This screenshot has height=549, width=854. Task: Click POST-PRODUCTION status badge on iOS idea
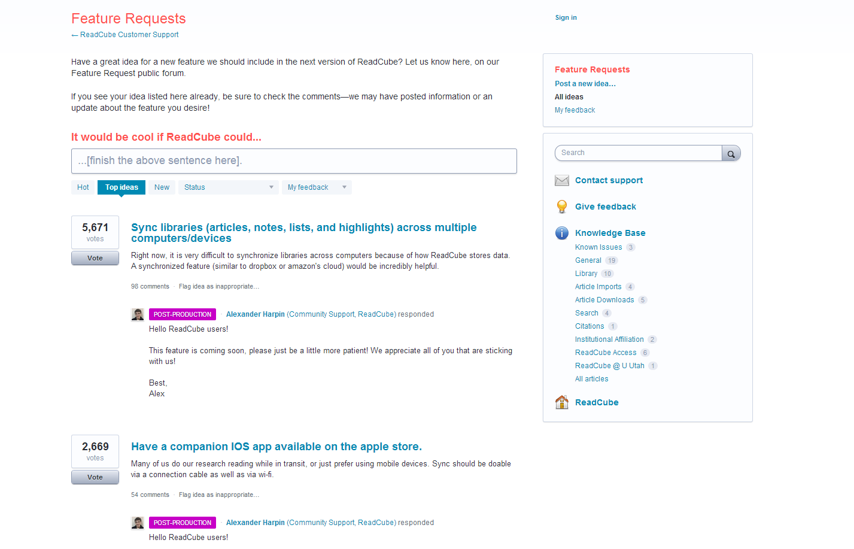pyautogui.click(x=183, y=523)
